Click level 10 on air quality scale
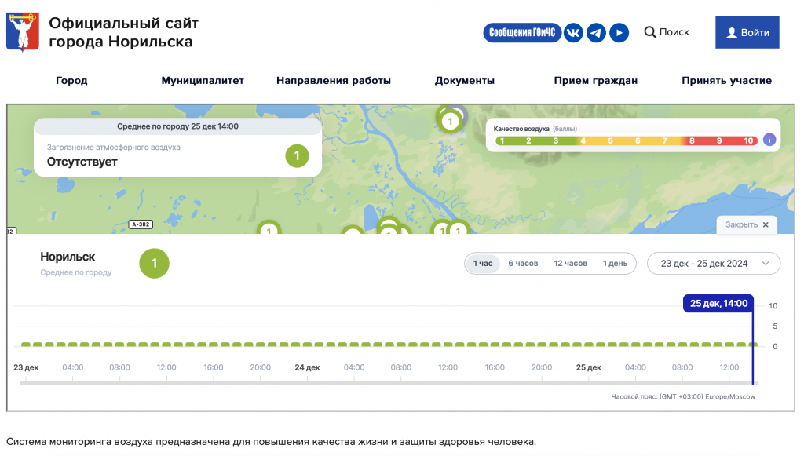 (x=748, y=140)
